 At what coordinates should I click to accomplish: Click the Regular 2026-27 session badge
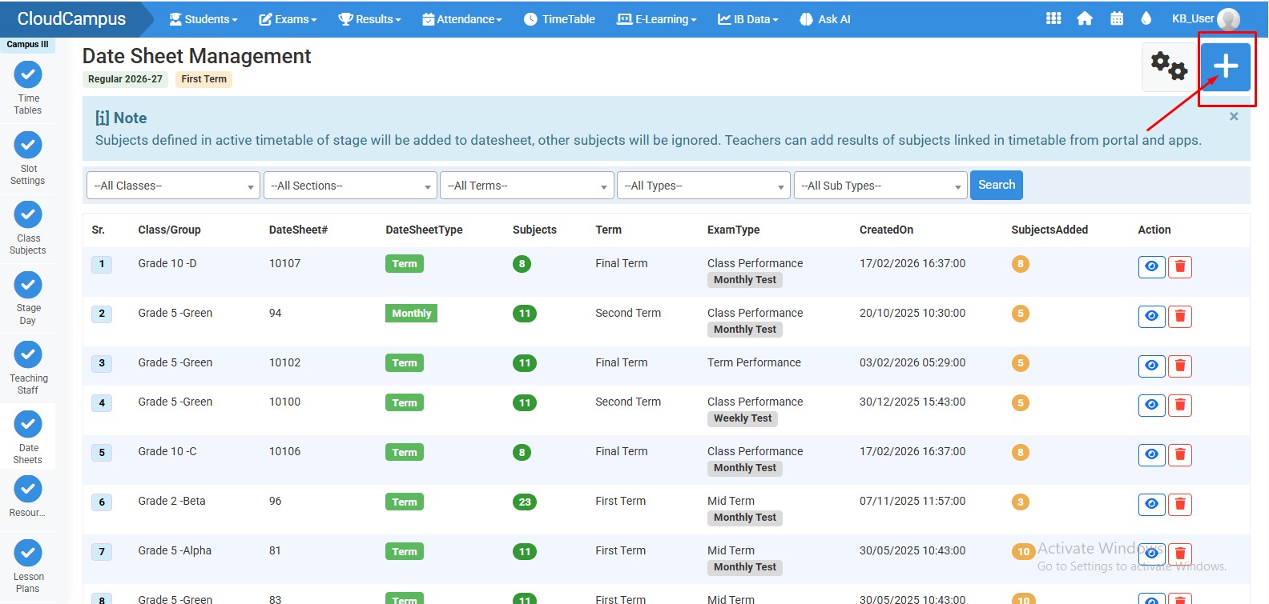click(x=125, y=79)
